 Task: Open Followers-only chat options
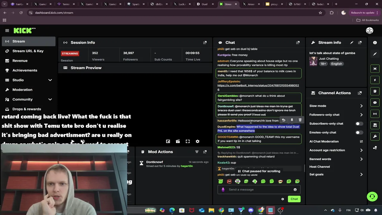click(x=336, y=115)
